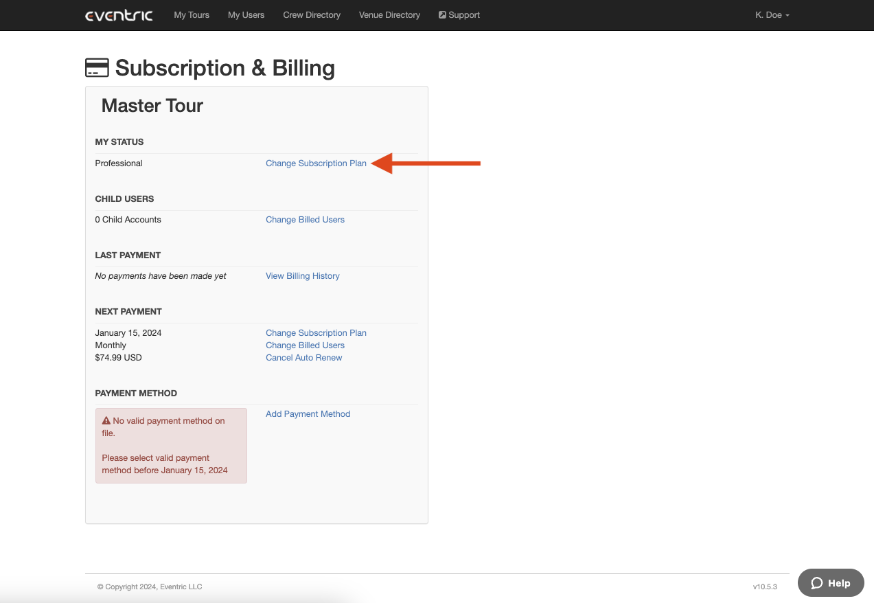Open My Users page
Image resolution: width=874 pixels, height=603 pixels.
click(246, 15)
